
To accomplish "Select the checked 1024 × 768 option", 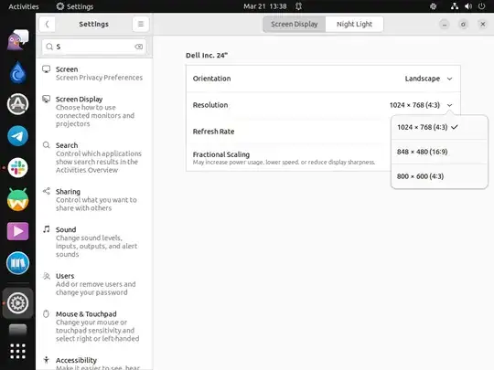I will [439, 127].
